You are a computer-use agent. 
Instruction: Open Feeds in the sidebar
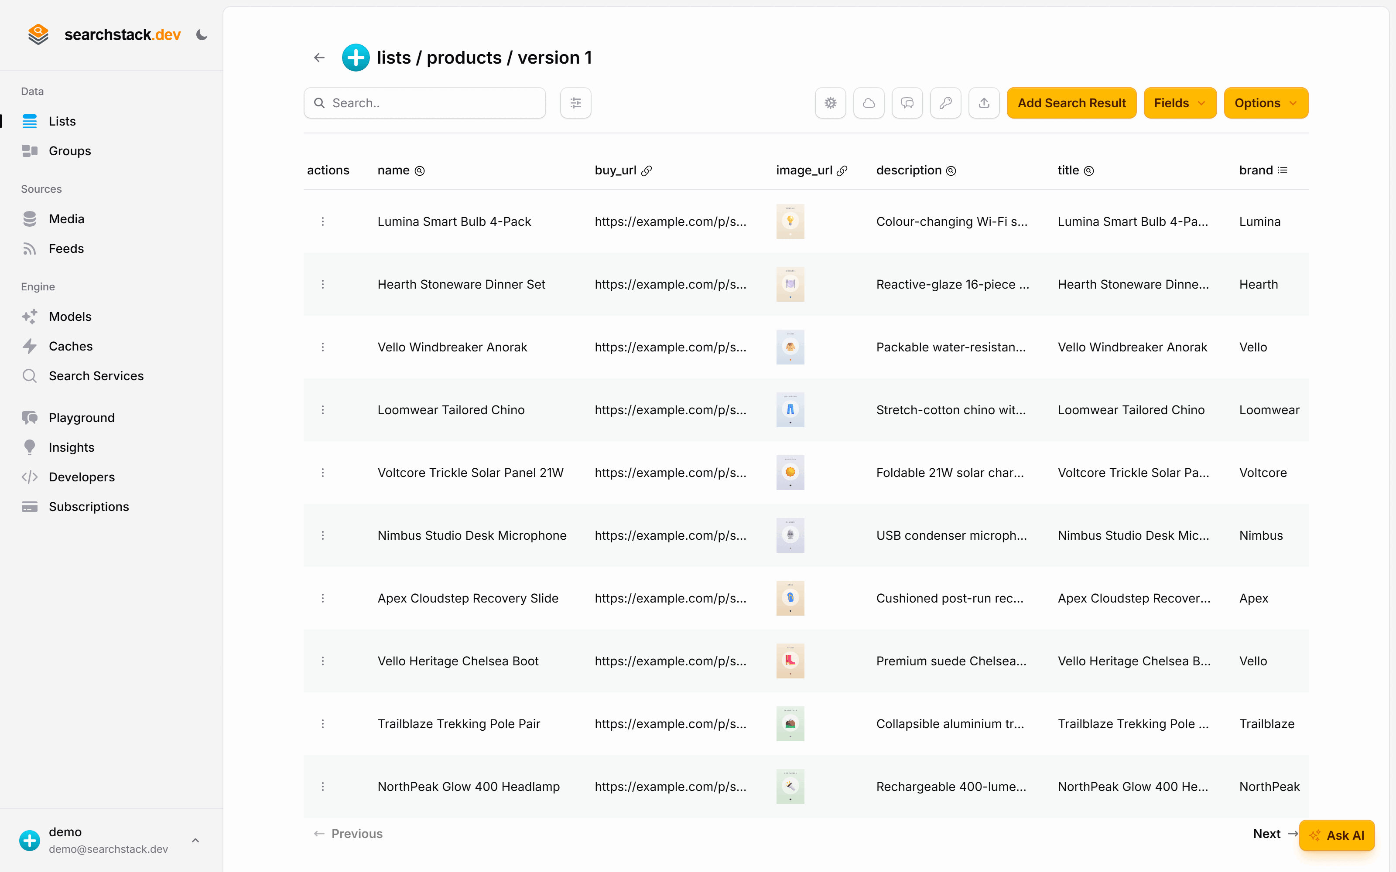pos(66,249)
